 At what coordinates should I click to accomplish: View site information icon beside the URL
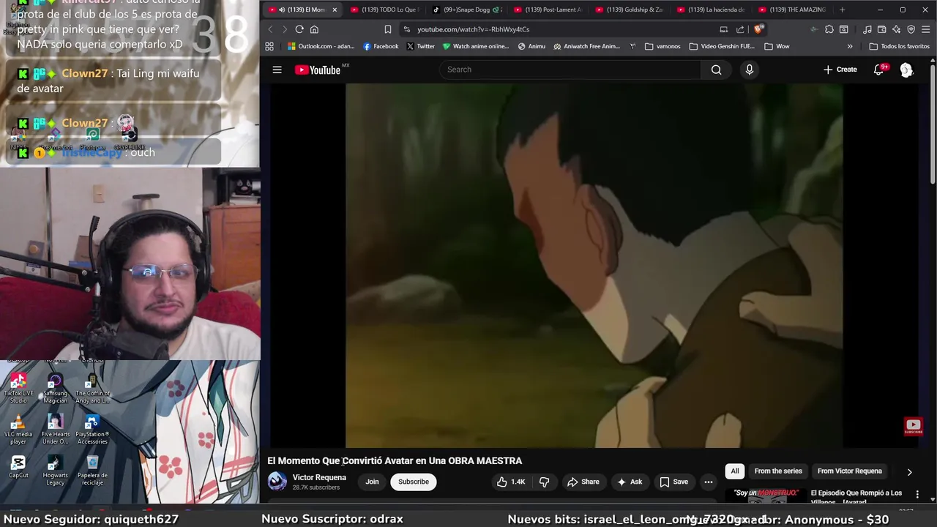(x=406, y=29)
